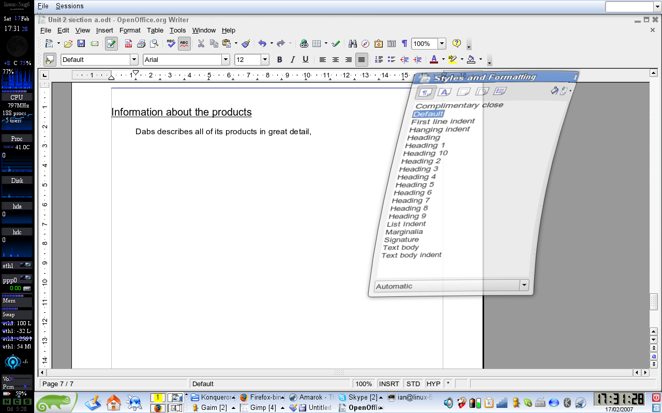Open the Tools menu
The height and width of the screenshot is (413, 662).
pyautogui.click(x=177, y=30)
